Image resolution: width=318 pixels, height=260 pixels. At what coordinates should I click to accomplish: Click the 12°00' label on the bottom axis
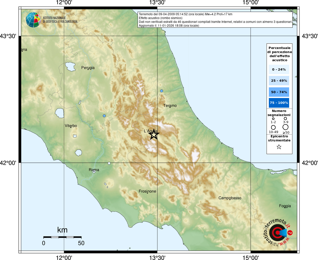pyautogui.click(x=64, y=258)
